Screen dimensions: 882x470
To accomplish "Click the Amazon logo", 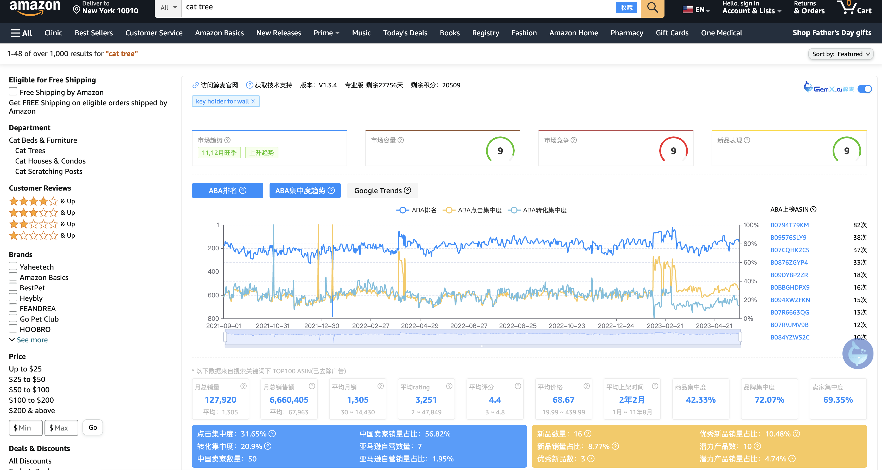I will tap(35, 8).
